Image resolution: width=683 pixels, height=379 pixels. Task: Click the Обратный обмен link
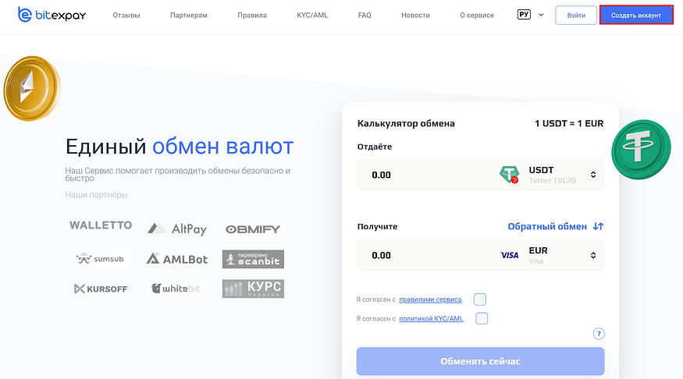coord(547,227)
